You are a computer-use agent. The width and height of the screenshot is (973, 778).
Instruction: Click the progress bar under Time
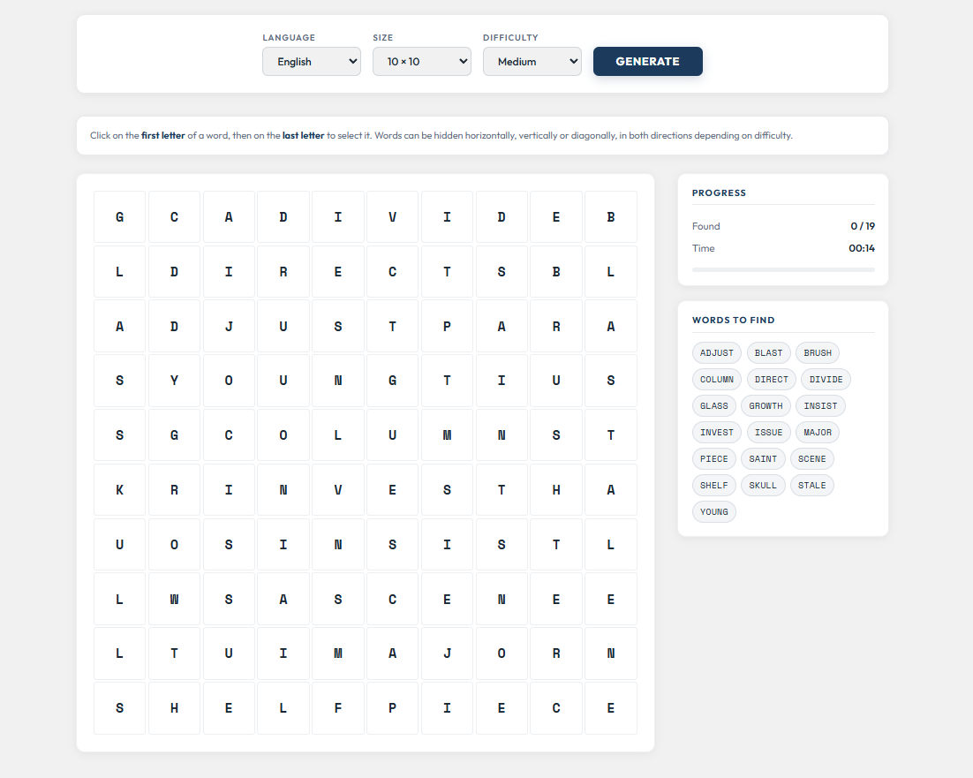point(783,269)
